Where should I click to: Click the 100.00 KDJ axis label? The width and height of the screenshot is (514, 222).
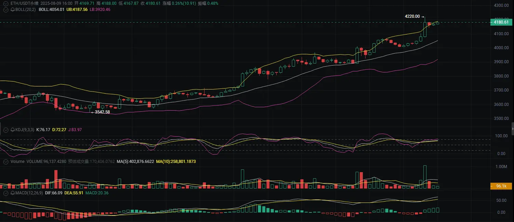[x=501, y=136]
